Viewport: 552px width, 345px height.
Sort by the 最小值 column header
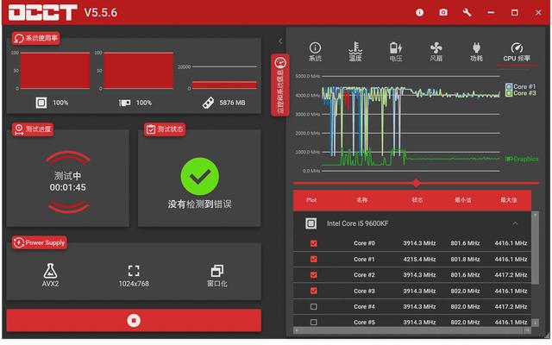click(x=462, y=200)
